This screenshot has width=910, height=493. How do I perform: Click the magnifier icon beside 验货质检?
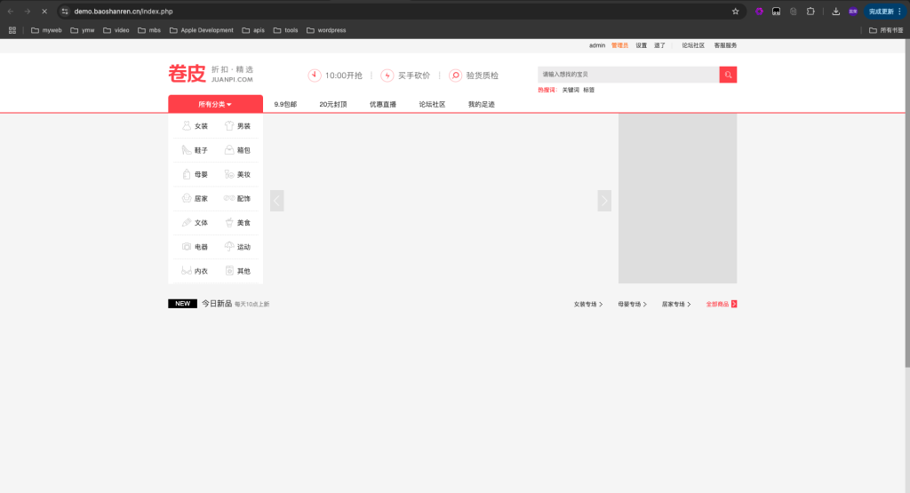[456, 76]
